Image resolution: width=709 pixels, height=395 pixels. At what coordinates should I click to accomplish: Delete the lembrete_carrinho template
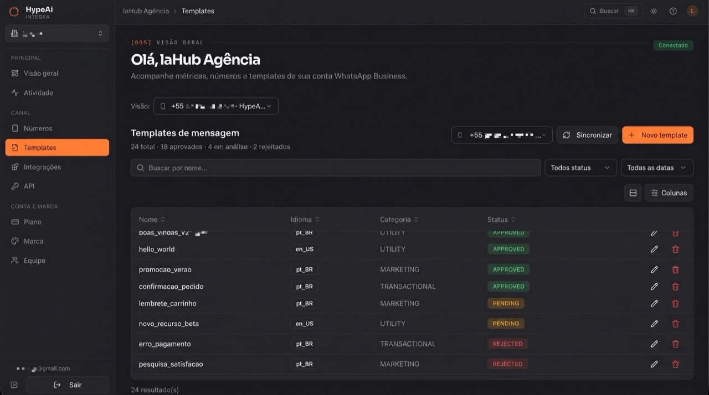(675, 304)
